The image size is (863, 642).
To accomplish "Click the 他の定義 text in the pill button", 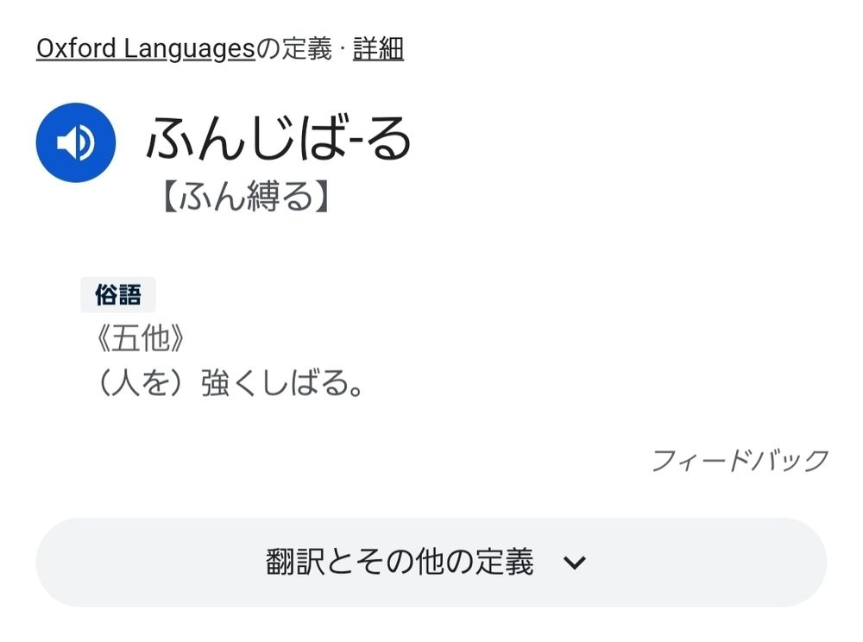I will [x=475, y=562].
